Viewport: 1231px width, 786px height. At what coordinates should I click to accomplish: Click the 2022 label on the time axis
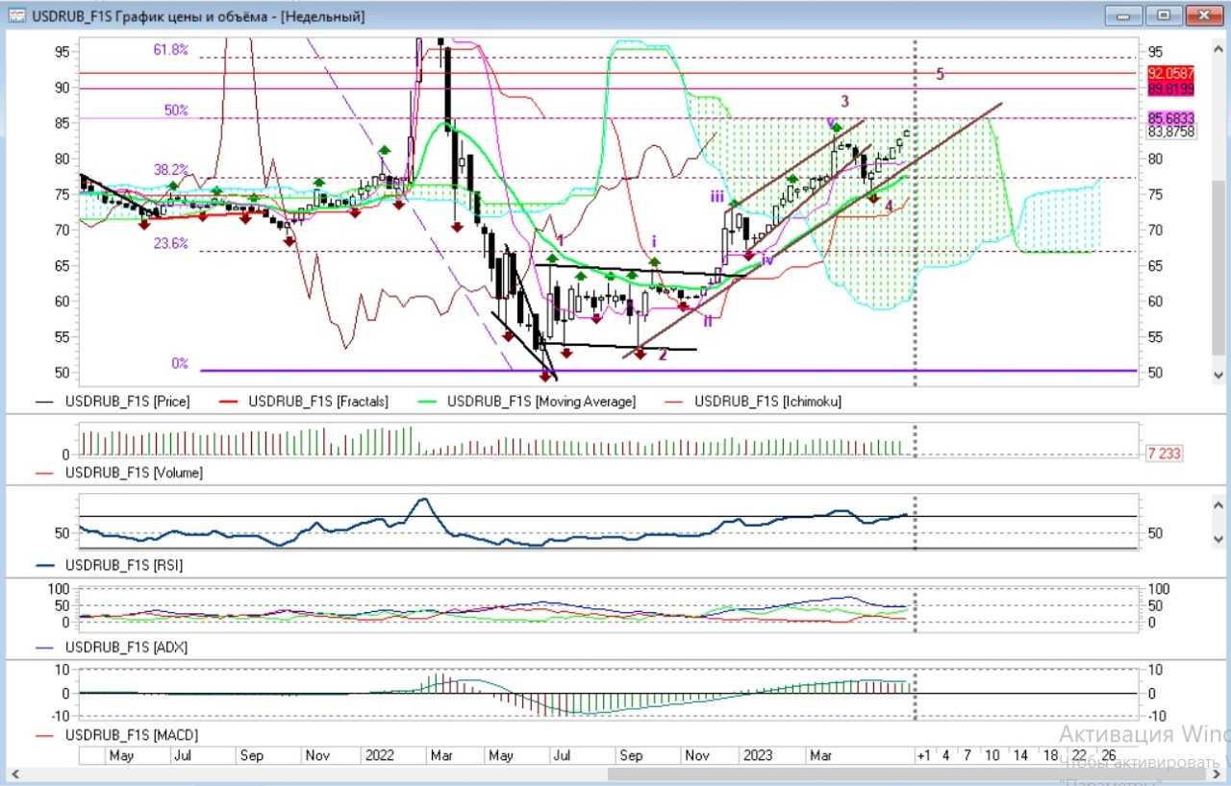[380, 756]
